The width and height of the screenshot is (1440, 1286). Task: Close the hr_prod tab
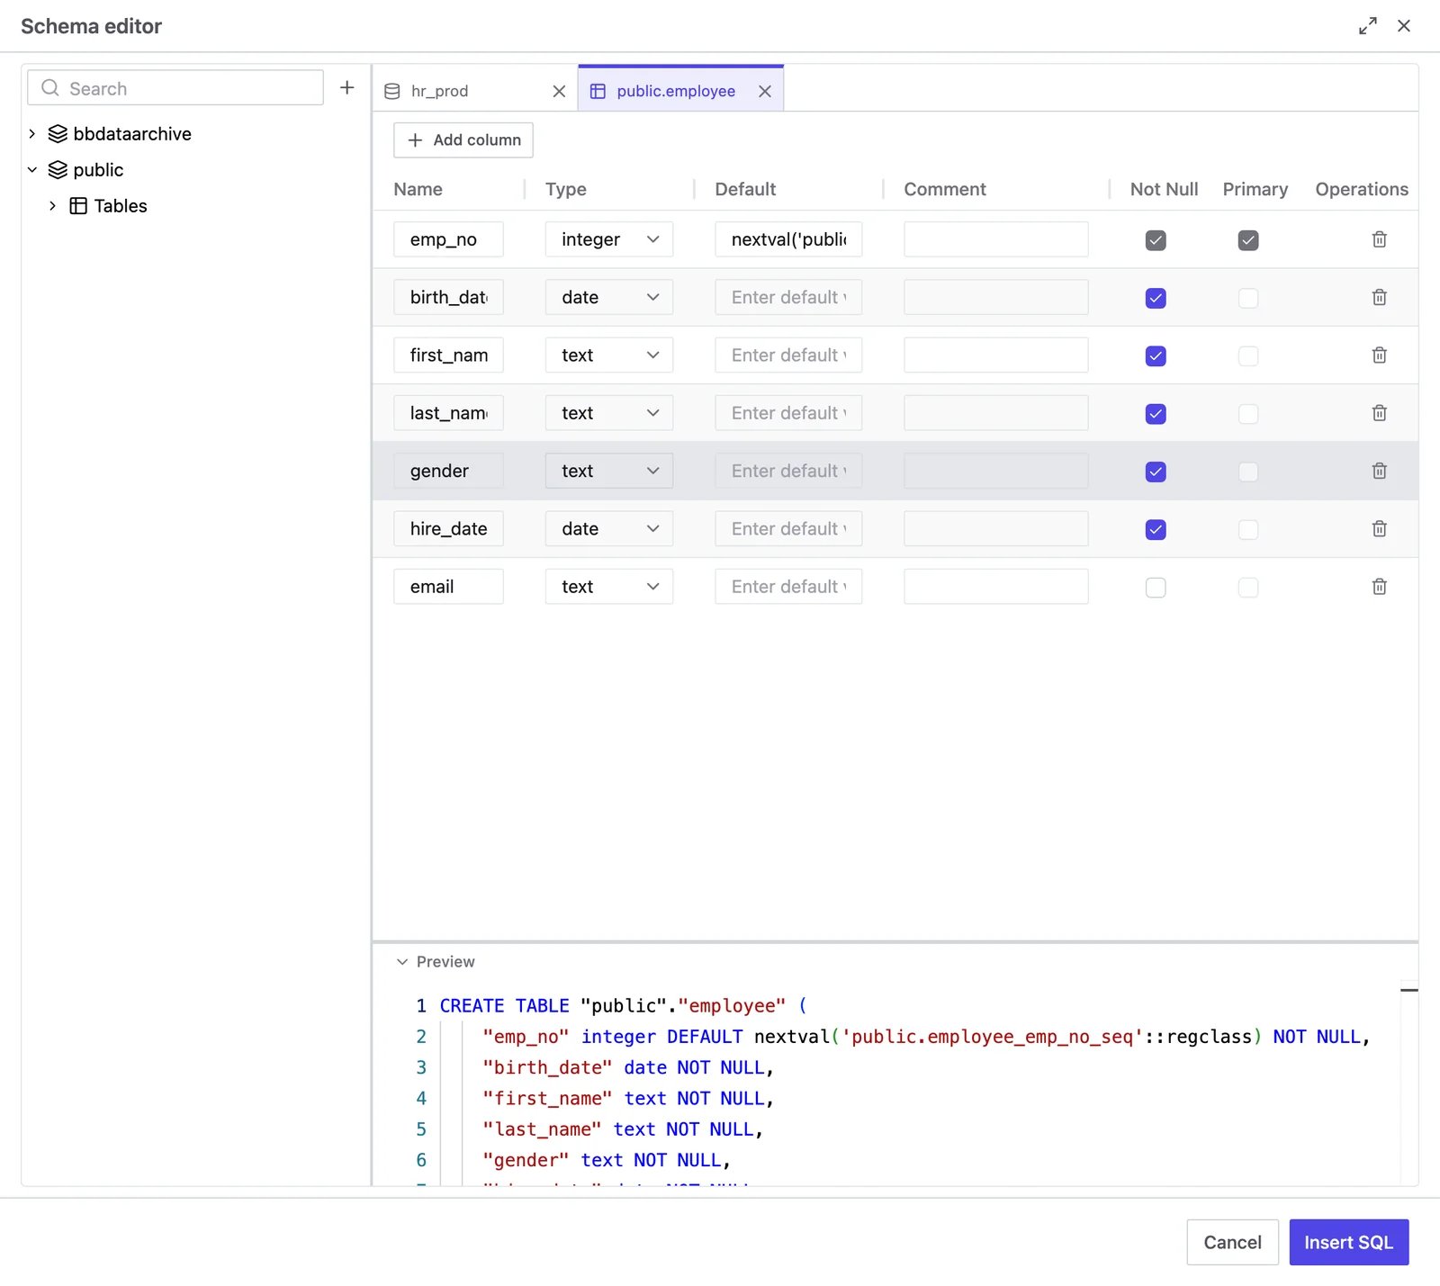tap(559, 91)
